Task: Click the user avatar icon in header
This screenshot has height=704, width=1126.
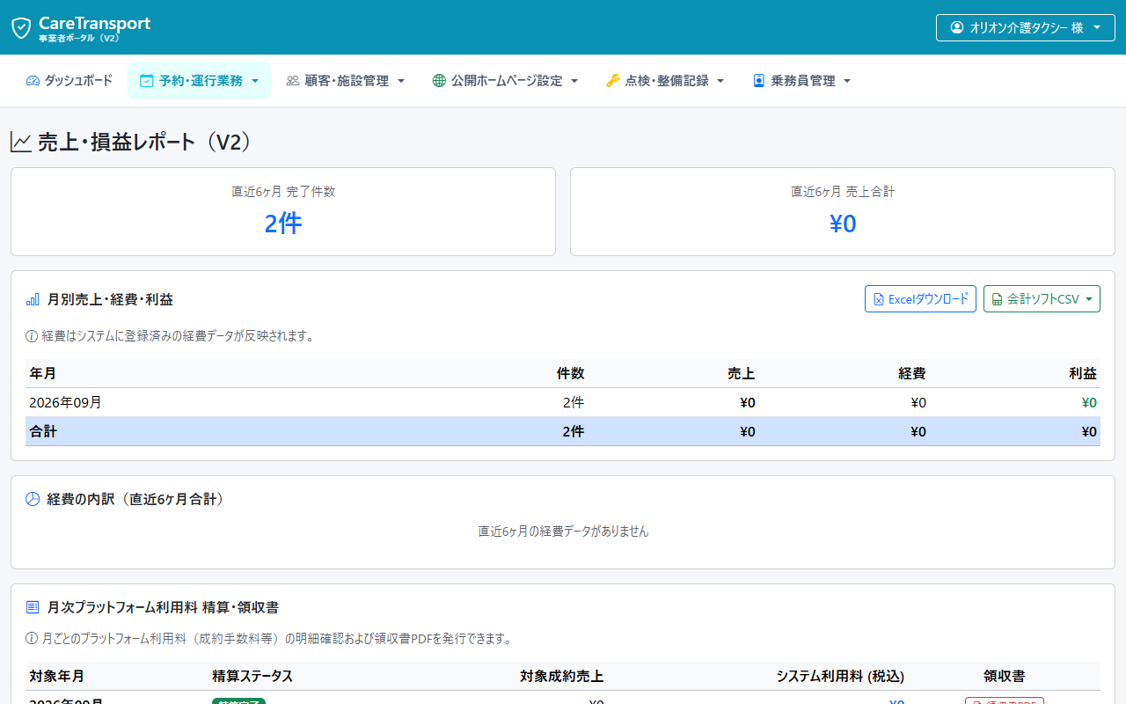Action: click(x=957, y=27)
